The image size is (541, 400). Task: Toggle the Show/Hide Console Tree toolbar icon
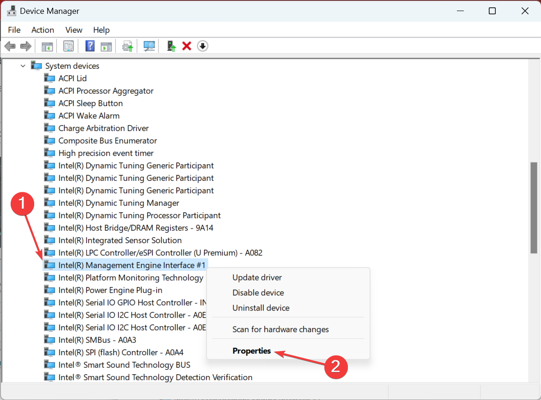pos(47,46)
